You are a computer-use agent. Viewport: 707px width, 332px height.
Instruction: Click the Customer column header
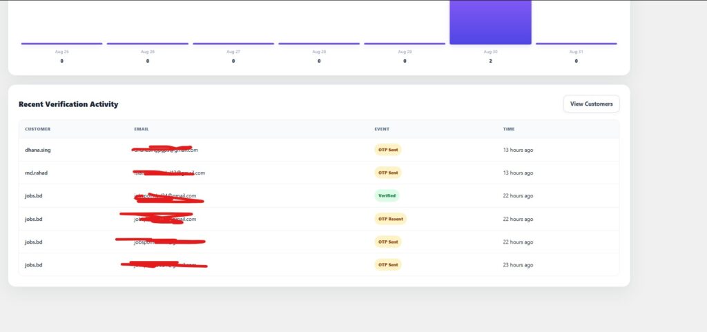coord(38,129)
